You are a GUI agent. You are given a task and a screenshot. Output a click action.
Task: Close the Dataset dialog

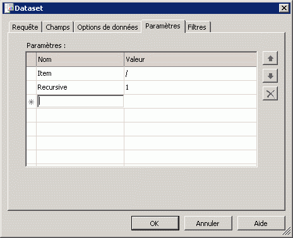(284, 8)
